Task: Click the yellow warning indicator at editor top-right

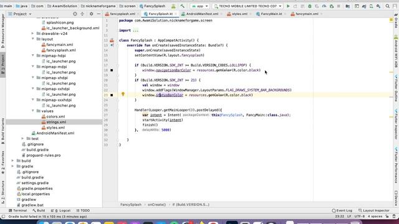Action: (391, 20)
